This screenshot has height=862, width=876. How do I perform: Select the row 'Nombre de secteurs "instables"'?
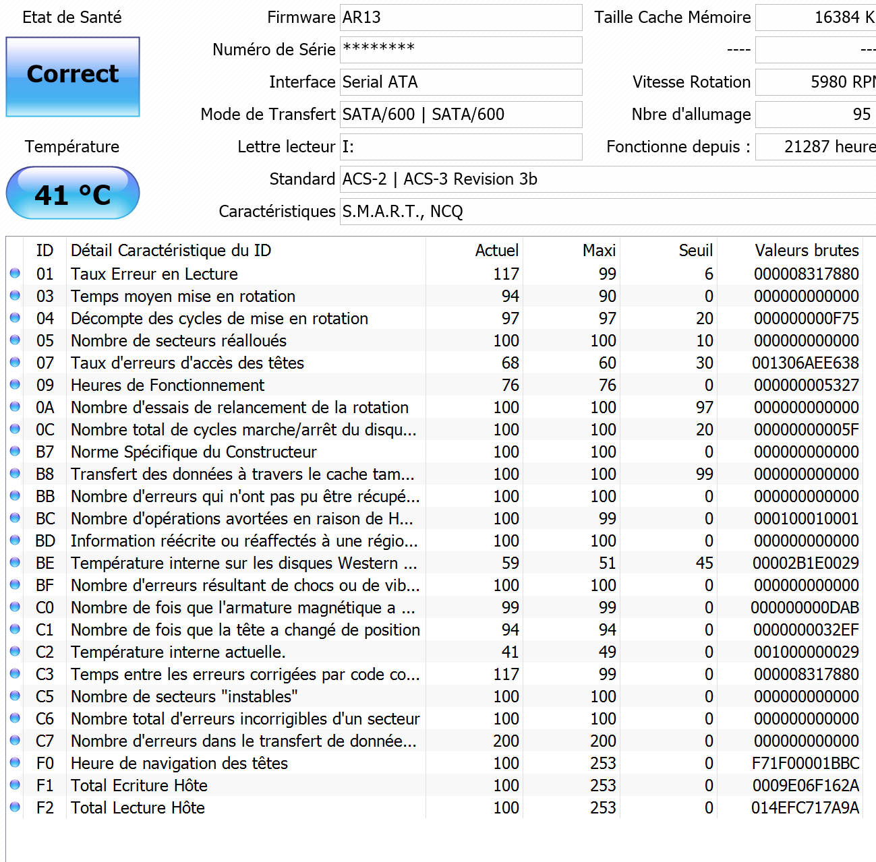[x=435, y=696]
